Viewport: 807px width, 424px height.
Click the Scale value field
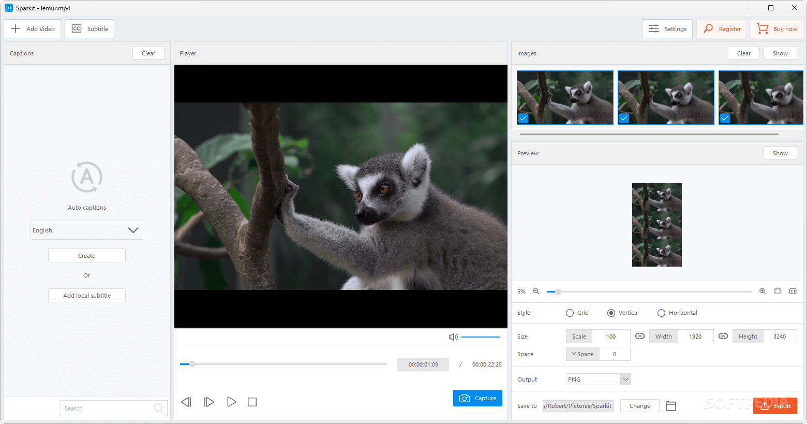611,337
